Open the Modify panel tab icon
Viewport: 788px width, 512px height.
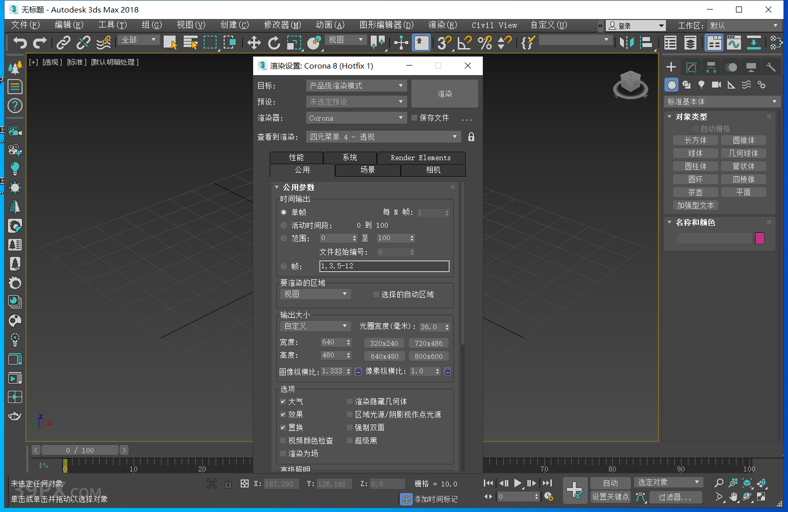coord(691,67)
